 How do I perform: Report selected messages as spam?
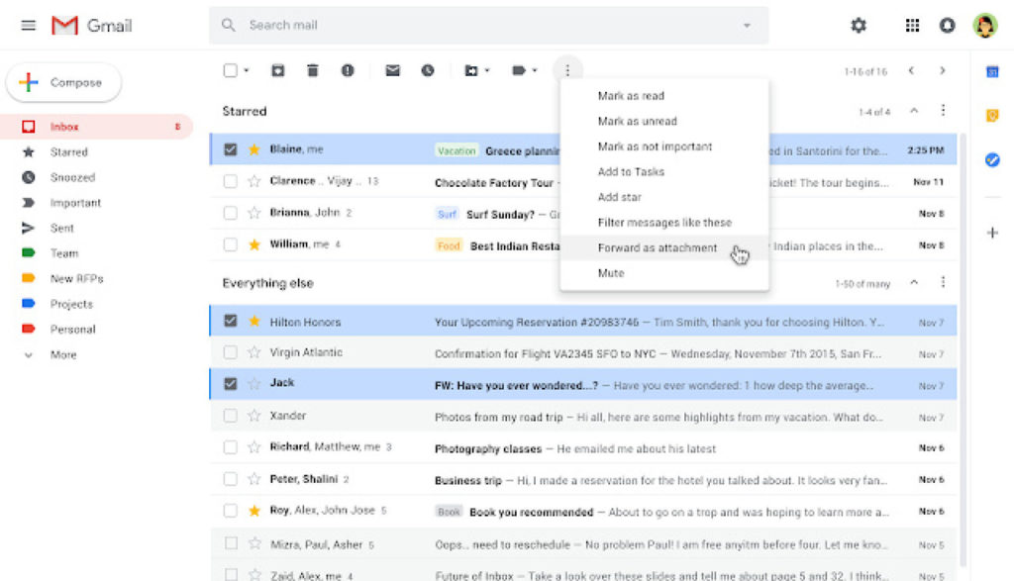[x=347, y=70]
